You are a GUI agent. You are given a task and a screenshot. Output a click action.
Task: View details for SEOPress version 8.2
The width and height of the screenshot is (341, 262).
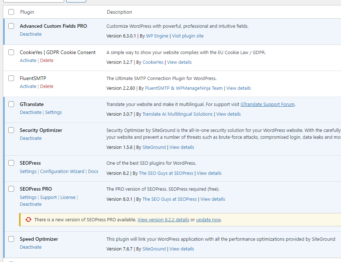coord(209,173)
